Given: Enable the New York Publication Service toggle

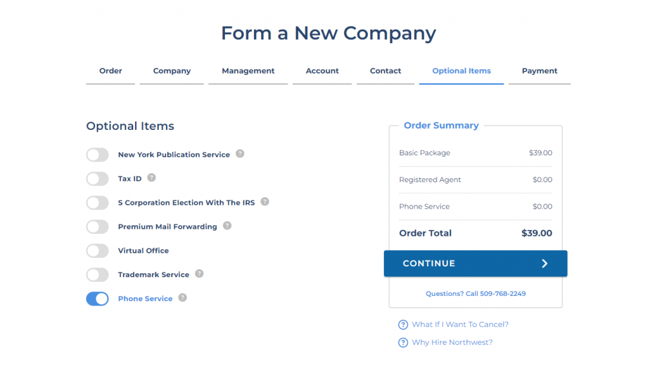Looking at the screenshot, I should click(x=98, y=155).
